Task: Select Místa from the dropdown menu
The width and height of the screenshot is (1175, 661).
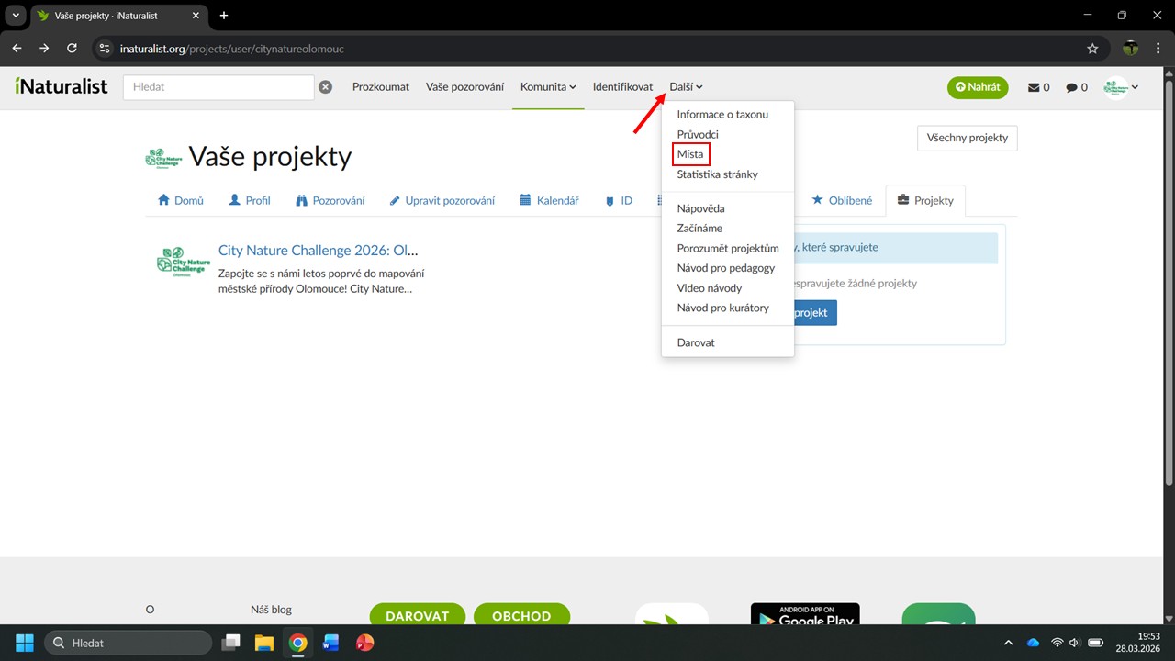Action: click(x=690, y=154)
